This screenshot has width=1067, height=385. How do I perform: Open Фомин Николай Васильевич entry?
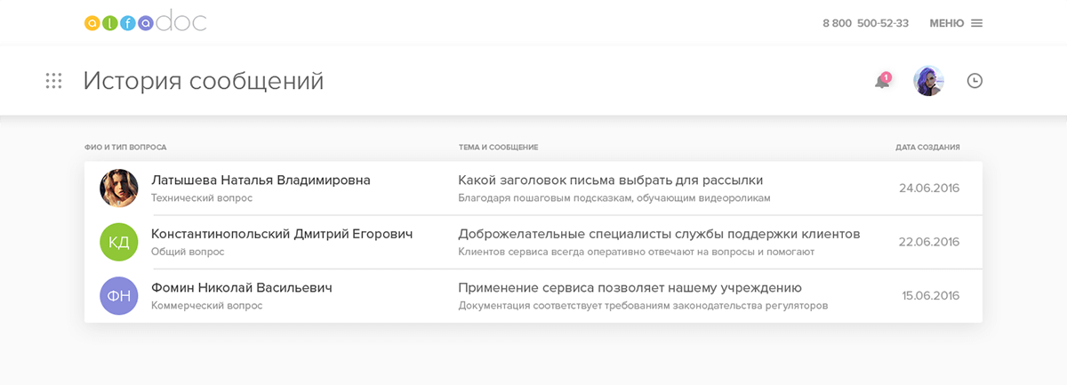click(x=242, y=287)
